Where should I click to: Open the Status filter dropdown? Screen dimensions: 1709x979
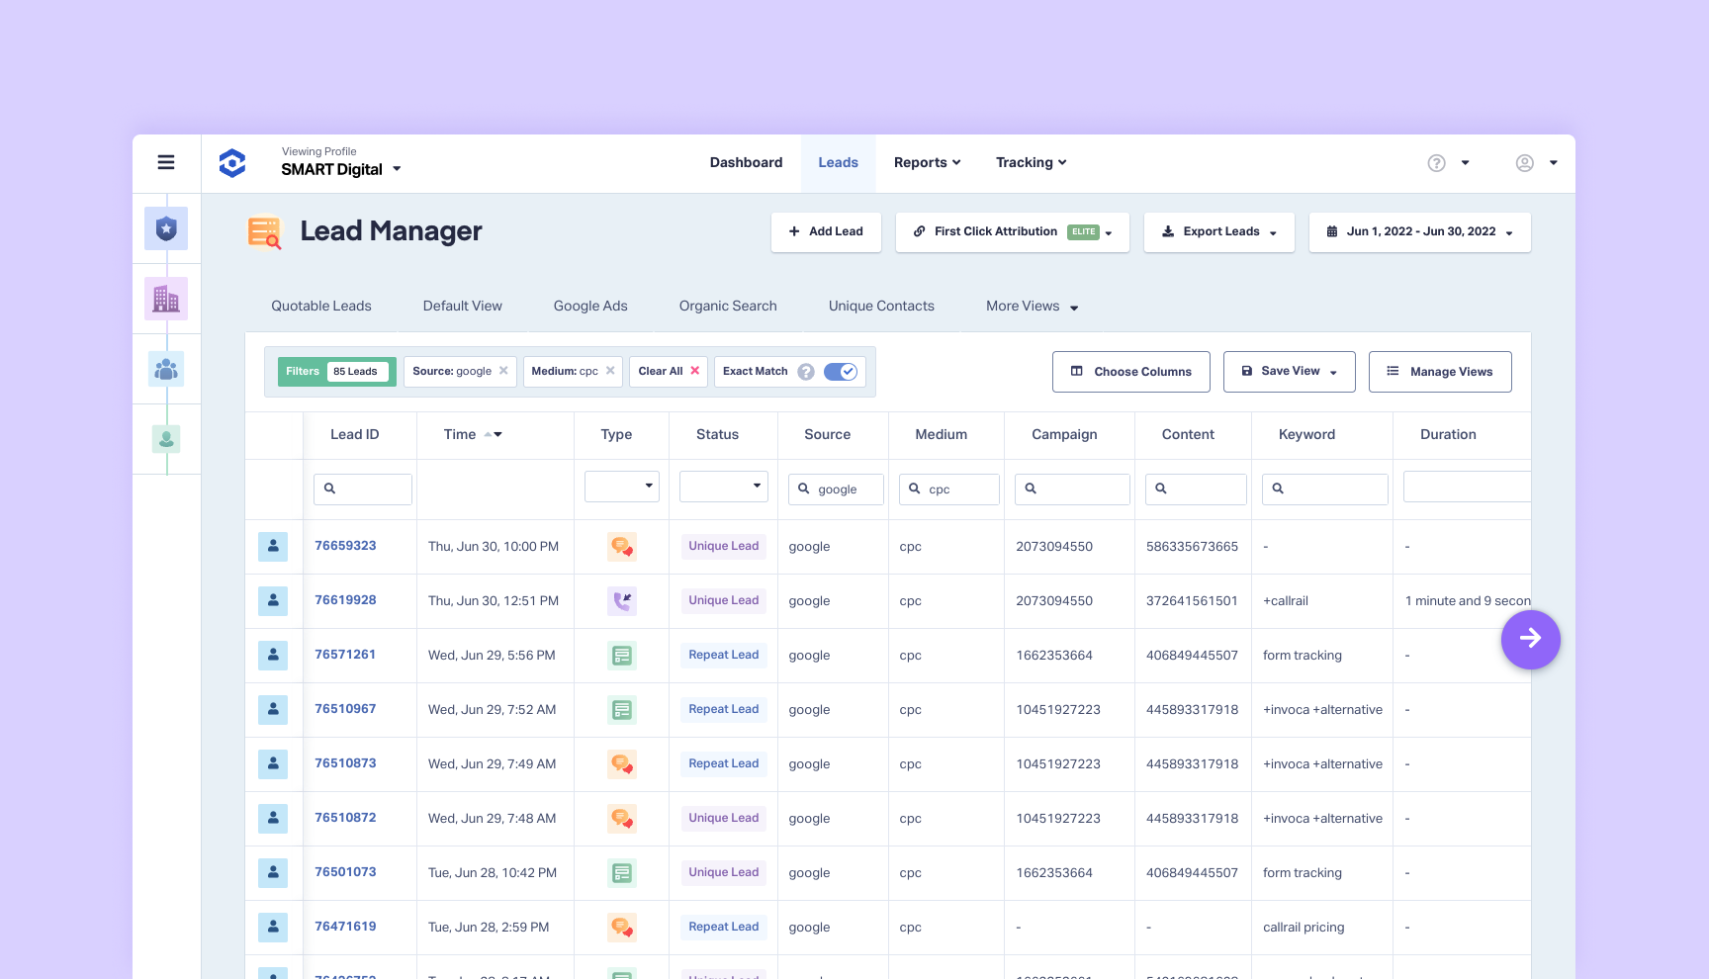click(724, 486)
